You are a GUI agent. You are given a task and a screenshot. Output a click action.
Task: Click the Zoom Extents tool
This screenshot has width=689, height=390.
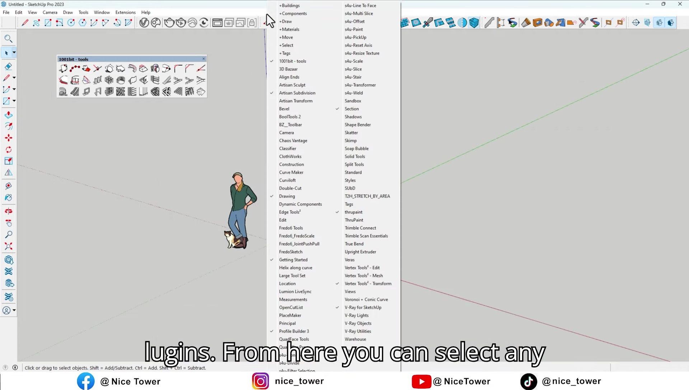pyautogui.click(x=8, y=246)
